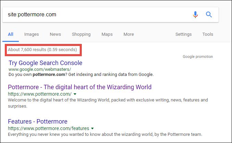The image size is (232, 143).
Task: Expand the More search categories menu
Action: (129, 34)
